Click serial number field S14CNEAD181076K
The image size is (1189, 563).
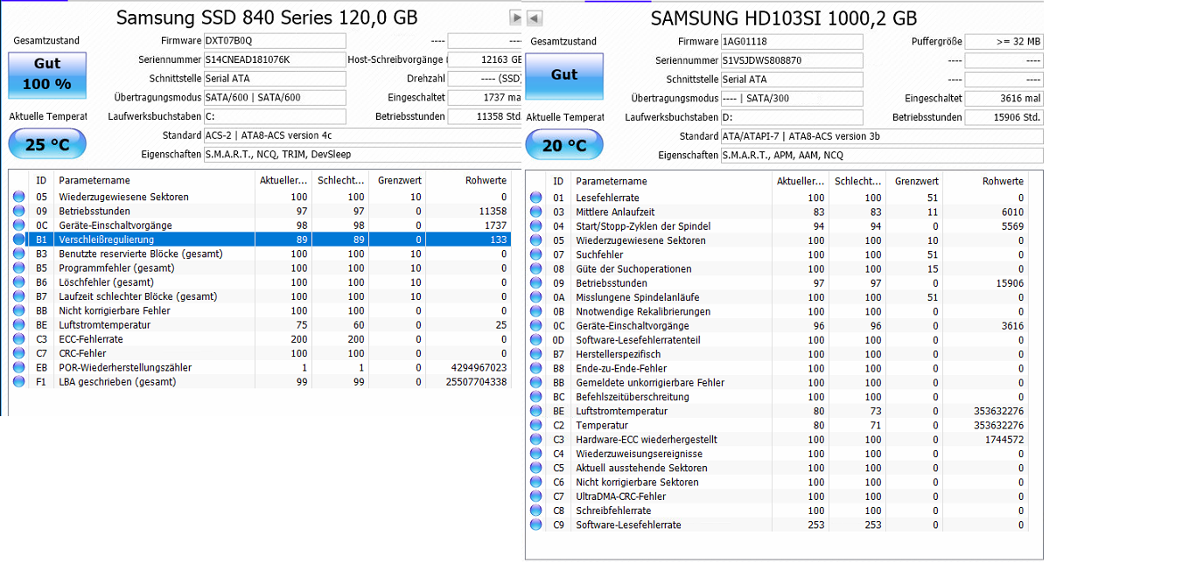coord(275,59)
